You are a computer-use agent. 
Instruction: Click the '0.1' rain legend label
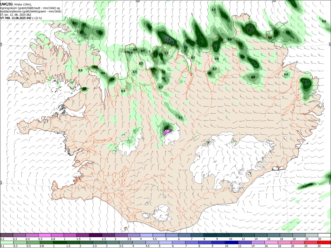[x=2, y=246]
